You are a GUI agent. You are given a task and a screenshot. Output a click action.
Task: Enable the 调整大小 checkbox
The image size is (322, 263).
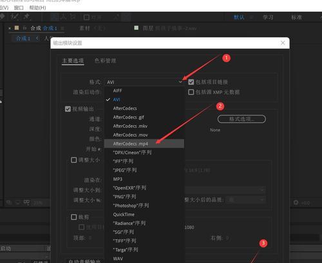73,160
